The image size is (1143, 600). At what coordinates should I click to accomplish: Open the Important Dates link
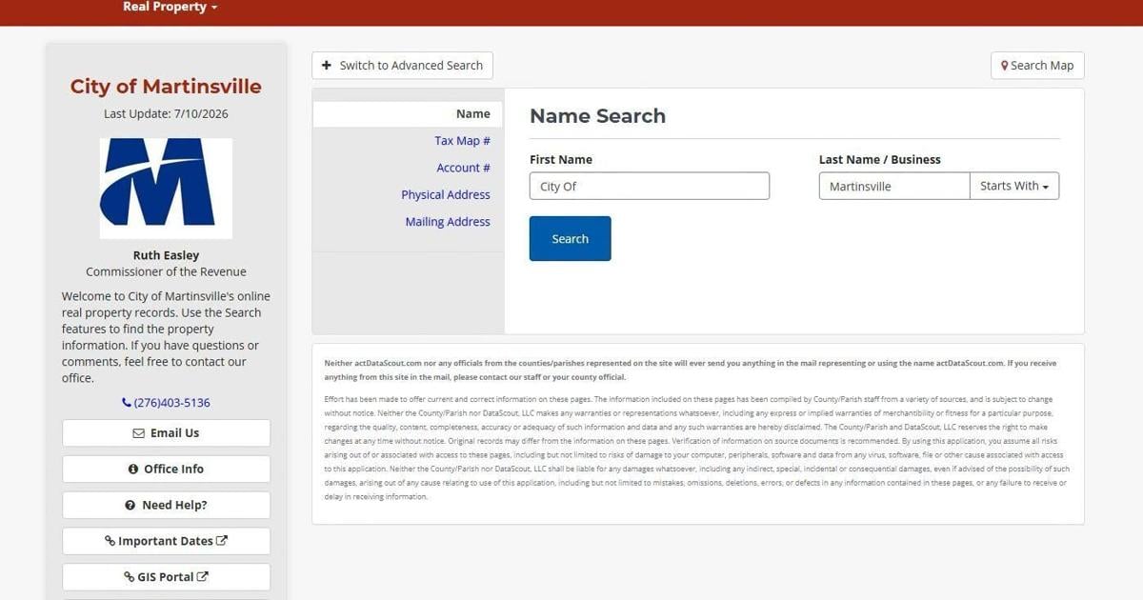tap(166, 541)
